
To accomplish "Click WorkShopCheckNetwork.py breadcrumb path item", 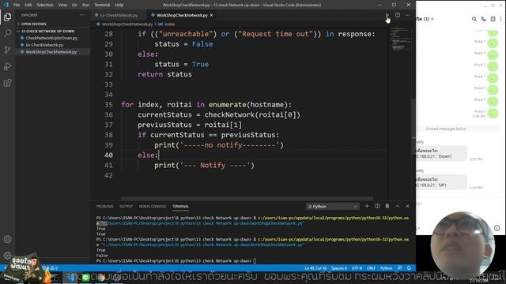I will [x=126, y=24].
